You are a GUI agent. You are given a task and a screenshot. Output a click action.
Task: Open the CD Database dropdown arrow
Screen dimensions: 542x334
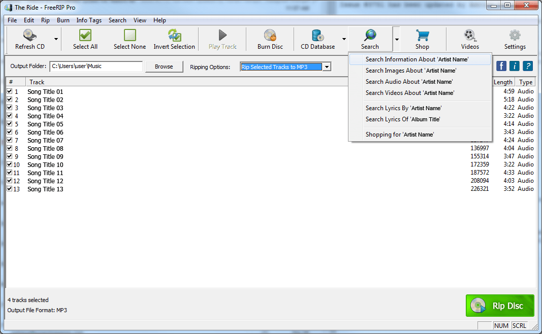point(344,39)
